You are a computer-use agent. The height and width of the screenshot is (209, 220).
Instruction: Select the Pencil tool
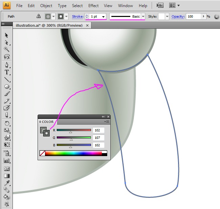point(6,101)
